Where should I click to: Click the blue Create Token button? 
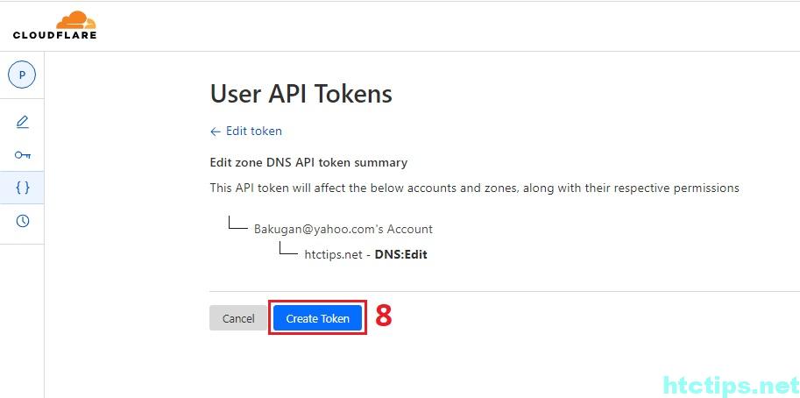point(317,318)
